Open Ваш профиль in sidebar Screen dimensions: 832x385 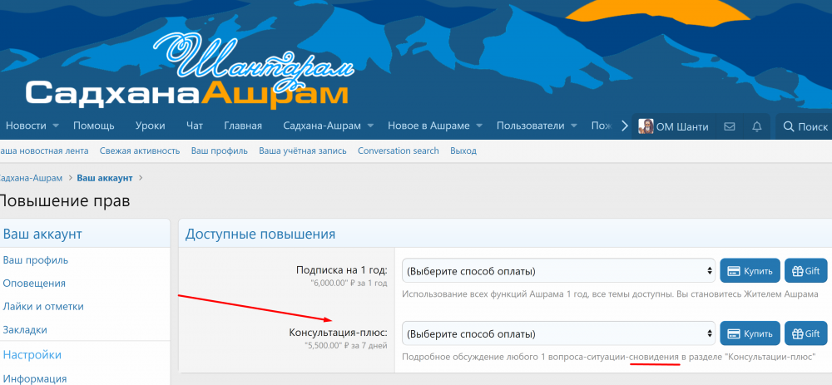point(36,260)
